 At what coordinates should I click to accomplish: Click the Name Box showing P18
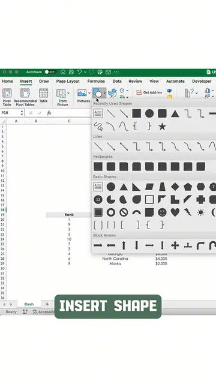click(x=10, y=113)
